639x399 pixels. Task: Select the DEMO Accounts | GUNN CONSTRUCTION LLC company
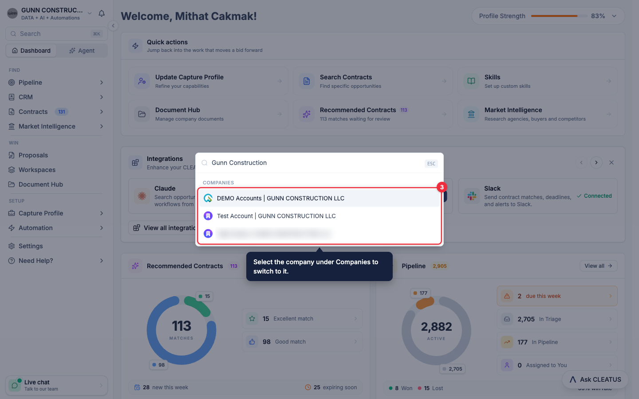[319, 198]
